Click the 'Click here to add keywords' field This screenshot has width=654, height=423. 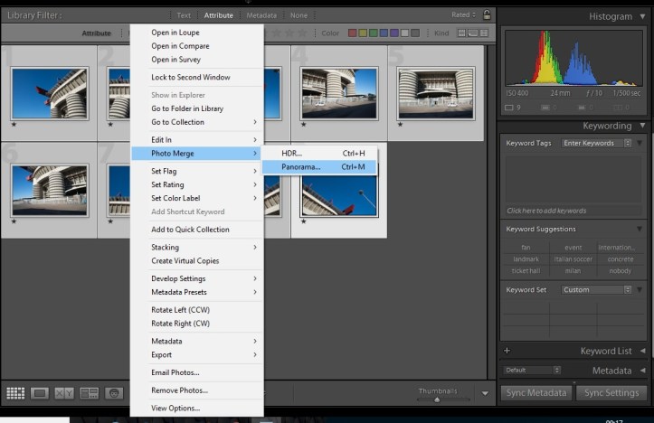[546, 211]
